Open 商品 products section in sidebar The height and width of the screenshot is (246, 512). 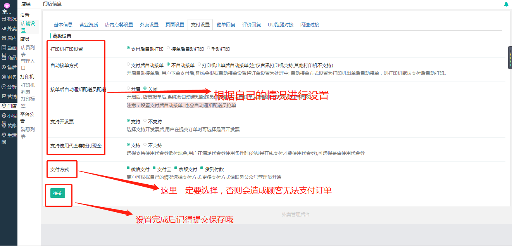(x=9, y=57)
